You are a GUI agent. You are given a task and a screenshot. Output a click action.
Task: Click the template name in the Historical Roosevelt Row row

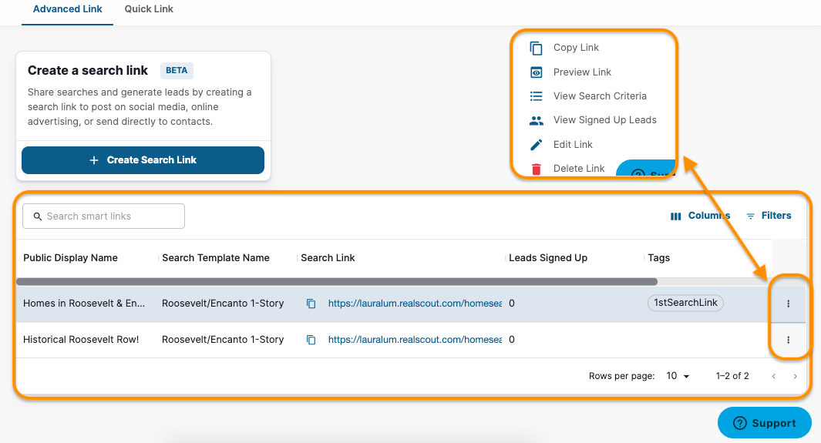coord(223,340)
